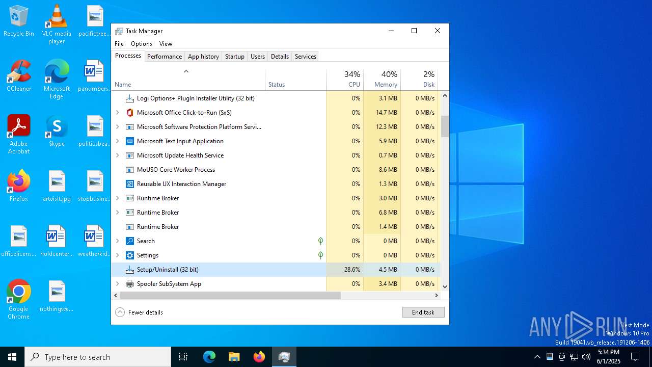Click the End task button
Image resolution: width=652 pixels, height=367 pixels.
point(423,312)
